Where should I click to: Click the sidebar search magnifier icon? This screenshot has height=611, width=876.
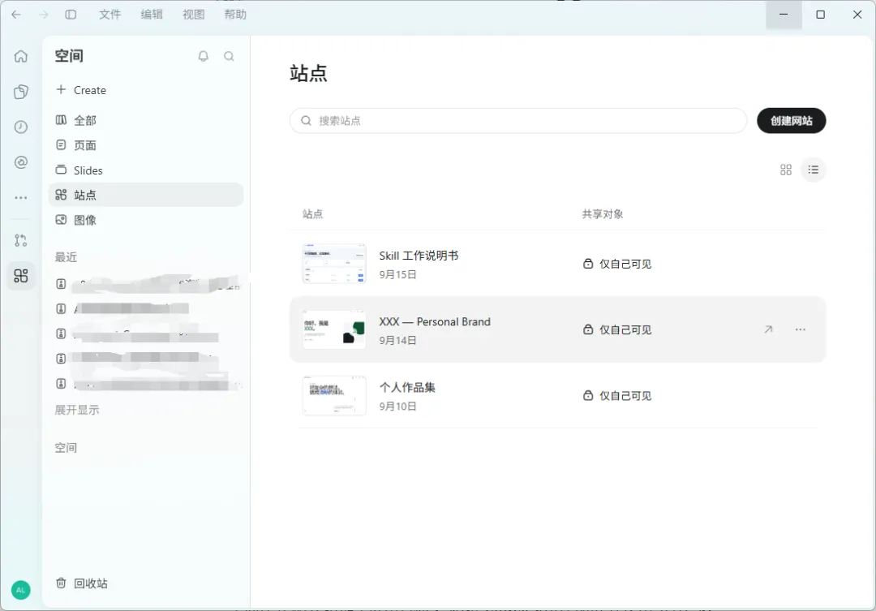click(x=229, y=56)
